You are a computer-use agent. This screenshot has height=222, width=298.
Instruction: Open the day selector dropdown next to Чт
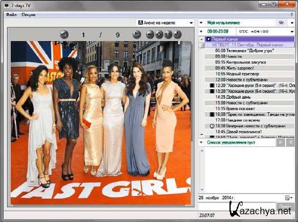point(292,23)
